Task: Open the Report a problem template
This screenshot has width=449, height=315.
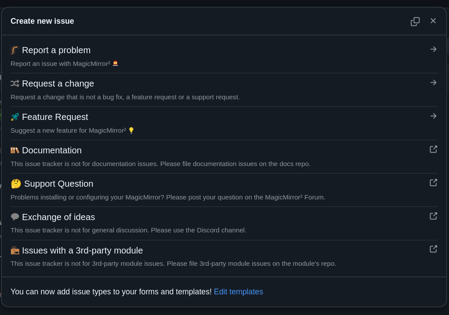Action: click(56, 50)
